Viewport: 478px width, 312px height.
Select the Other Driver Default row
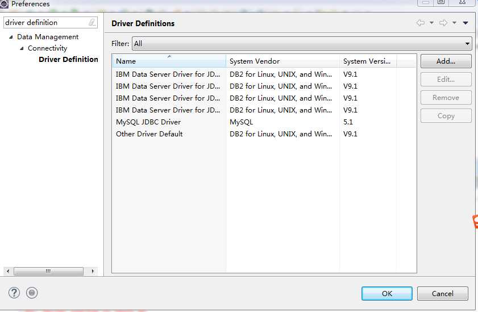coord(264,134)
